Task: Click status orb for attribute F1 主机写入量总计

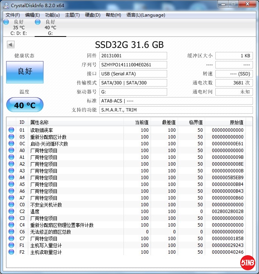Action: click(11, 245)
